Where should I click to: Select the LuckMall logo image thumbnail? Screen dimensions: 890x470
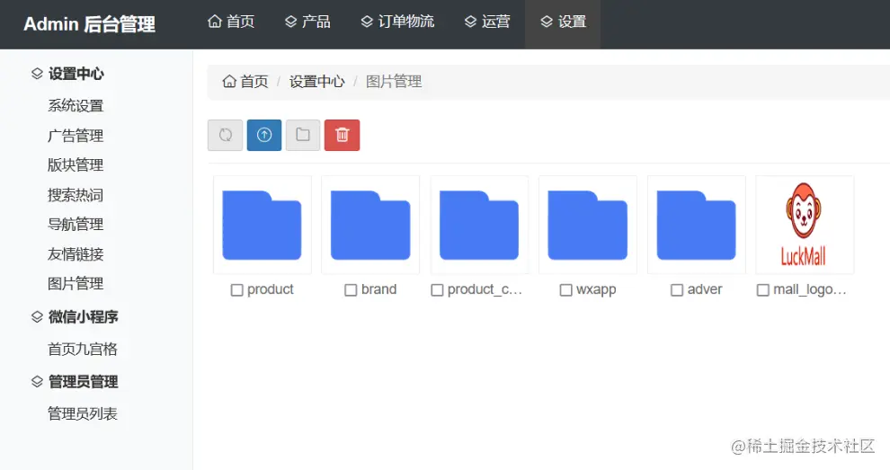pos(805,225)
